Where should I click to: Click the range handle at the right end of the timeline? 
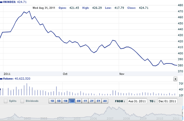tap(183, 113)
